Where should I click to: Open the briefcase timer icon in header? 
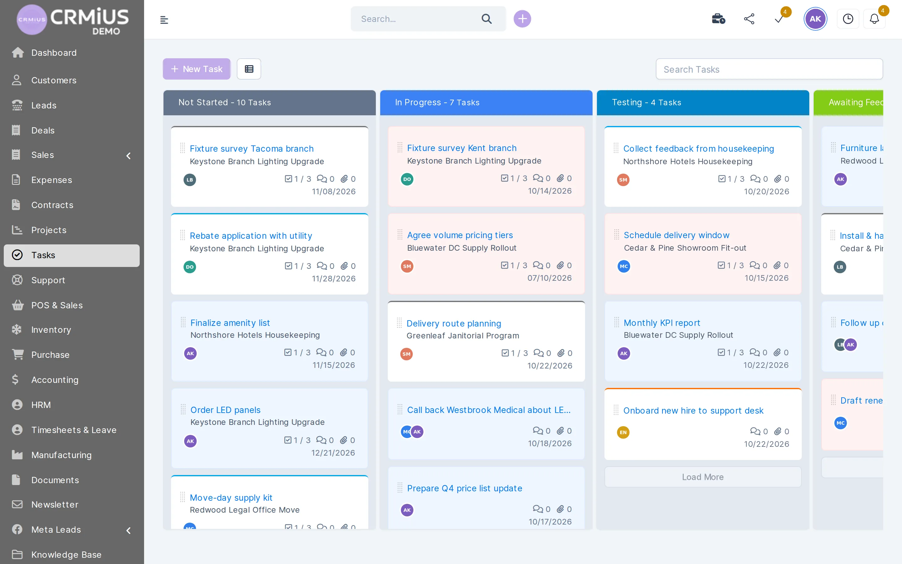pyautogui.click(x=718, y=19)
